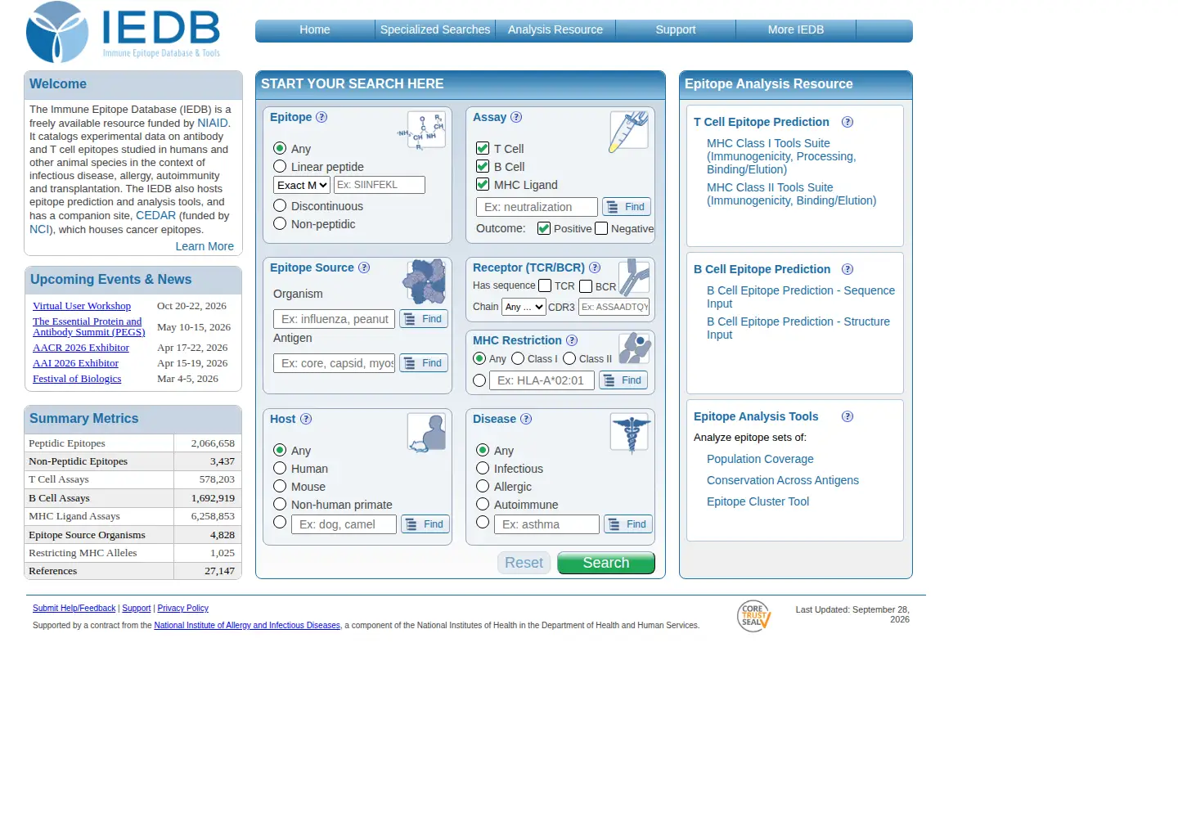Click the Core Trust Seal badge
This screenshot has height=818, width=1178.
753,616
